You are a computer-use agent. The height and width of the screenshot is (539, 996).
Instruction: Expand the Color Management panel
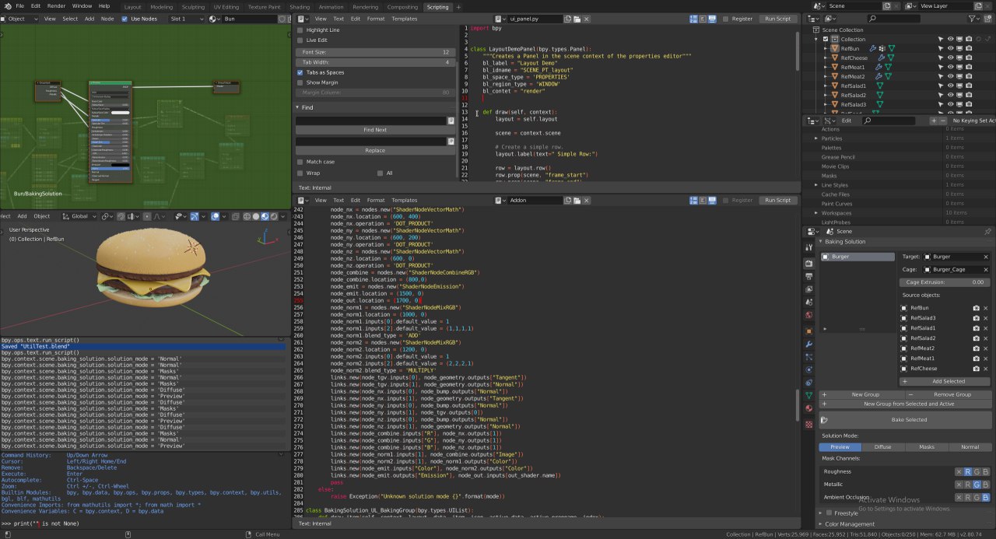tap(820, 524)
